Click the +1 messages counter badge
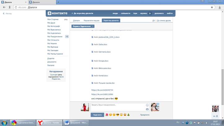 coord(67,37)
